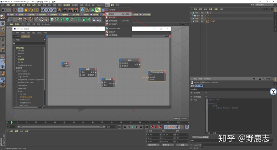Screen dimensions: 277x150
Task: Click the coordinate system axis icon
Action: coord(59,10)
